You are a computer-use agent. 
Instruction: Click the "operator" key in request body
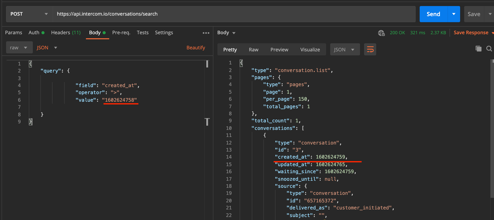[90, 92]
